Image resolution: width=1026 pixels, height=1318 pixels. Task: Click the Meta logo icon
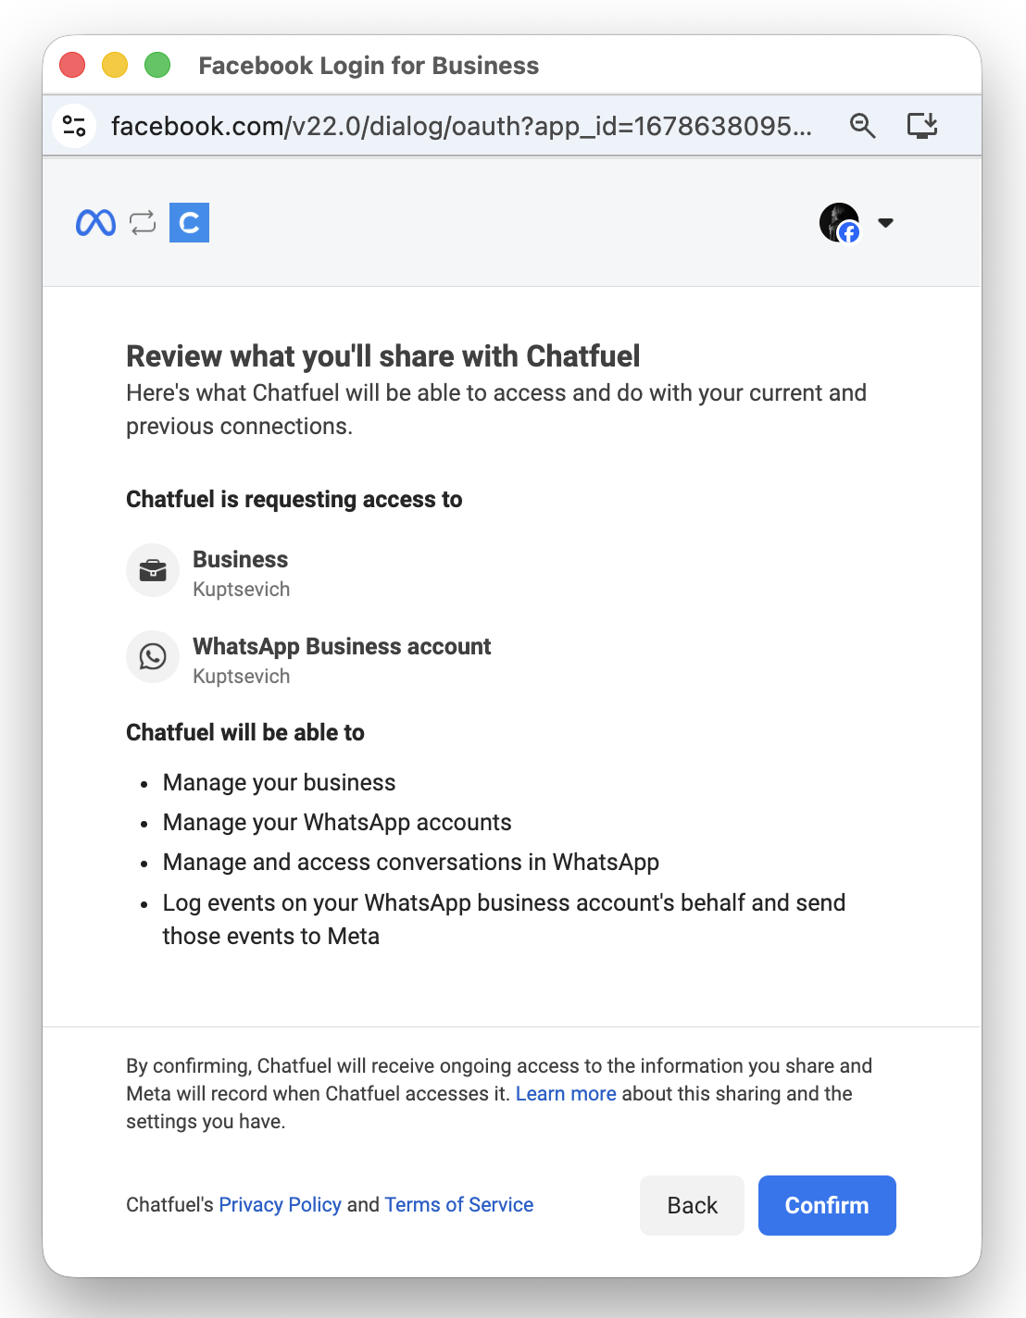pos(95,222)
